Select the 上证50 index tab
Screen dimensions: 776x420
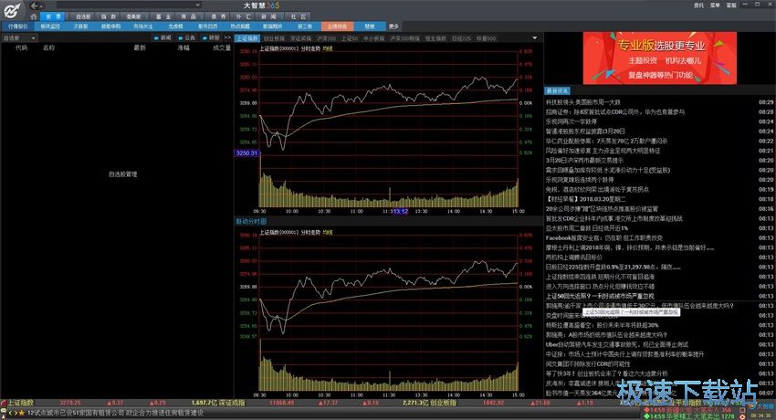pos(350,38)
